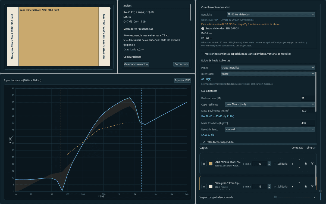The height and width of the screenshot is (204, 326).
Task: Click Guardar curva actual button
Action: 136,64
